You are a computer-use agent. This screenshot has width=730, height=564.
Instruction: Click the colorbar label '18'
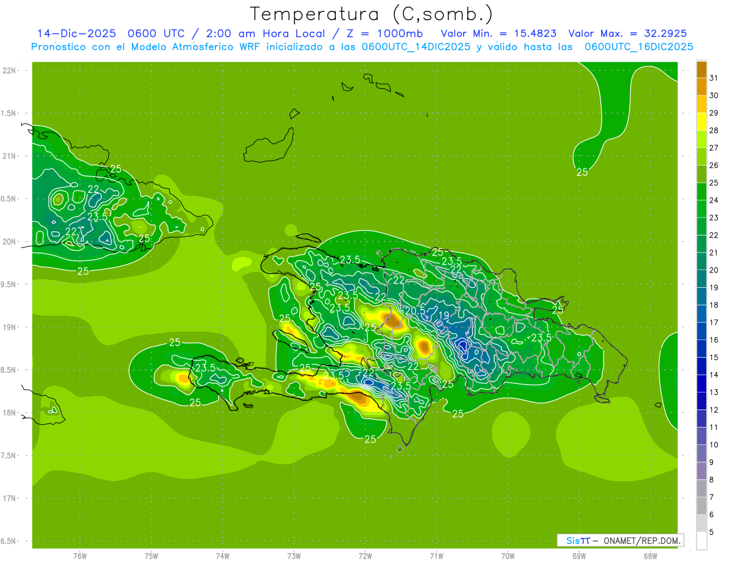click(x=714, y=305)
